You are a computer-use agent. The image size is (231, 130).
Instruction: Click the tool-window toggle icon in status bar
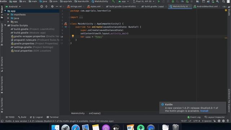point(2,121)
